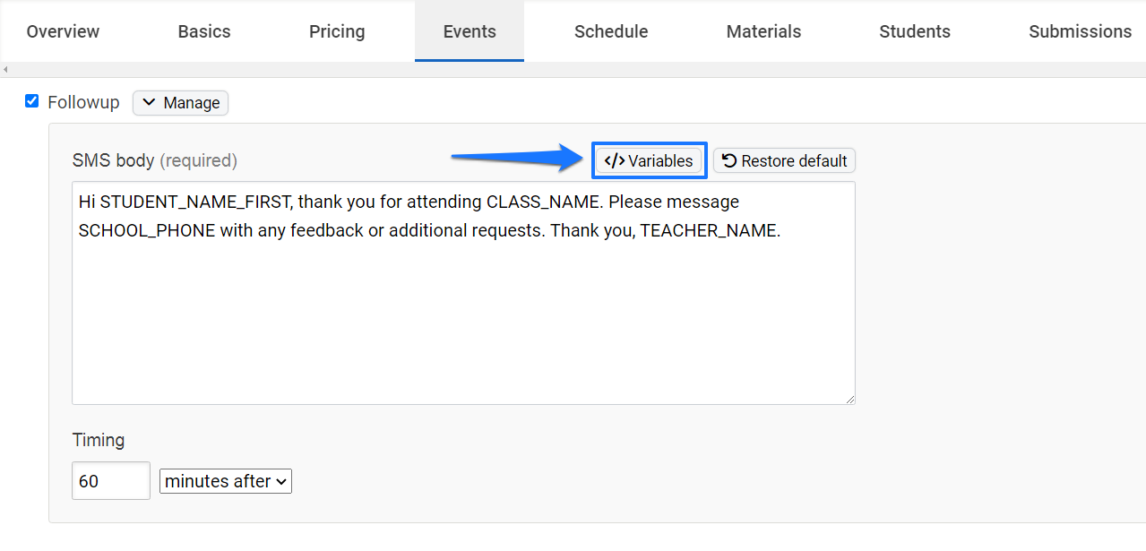Click the Restore default undo arrow icon
This screenshot has width=1146, height=551.
pyautogui.click(x=729, y=161)
